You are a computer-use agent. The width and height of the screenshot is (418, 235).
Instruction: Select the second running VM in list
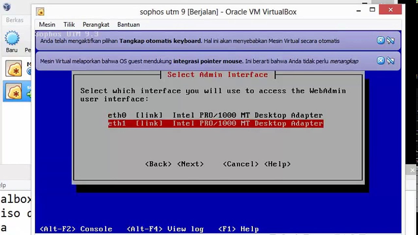click(x=17, y=91)
